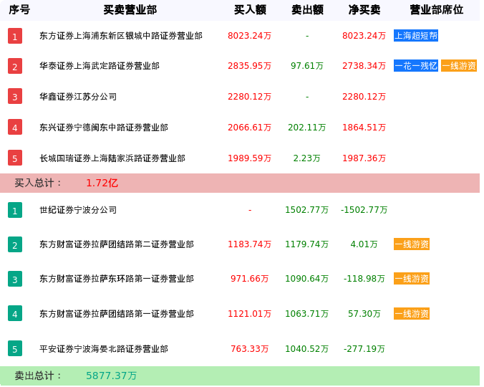
Task: Select buy amount 763.33万
Action: (250, 349)
